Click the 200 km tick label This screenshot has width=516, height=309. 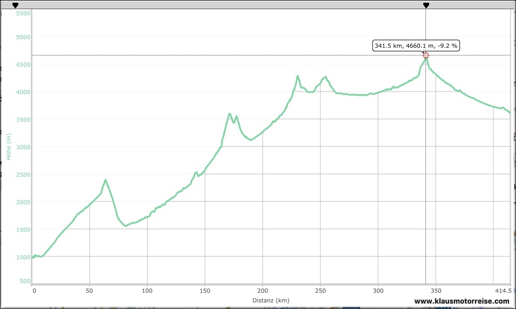[263, 290]
